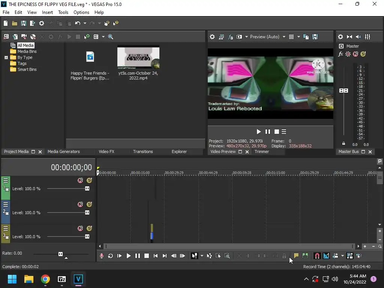Click the Undo arrow icon
This screenshot has height=288, width=384.
[x=78, y=23]
